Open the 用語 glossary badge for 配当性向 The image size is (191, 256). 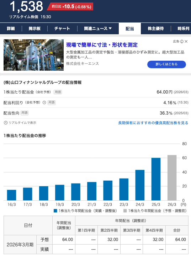click(25, 113)
